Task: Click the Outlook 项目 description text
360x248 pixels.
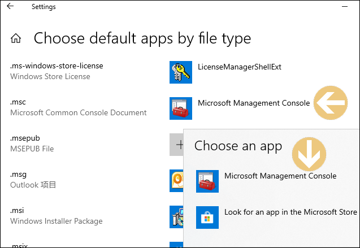Action: [33, 185]
